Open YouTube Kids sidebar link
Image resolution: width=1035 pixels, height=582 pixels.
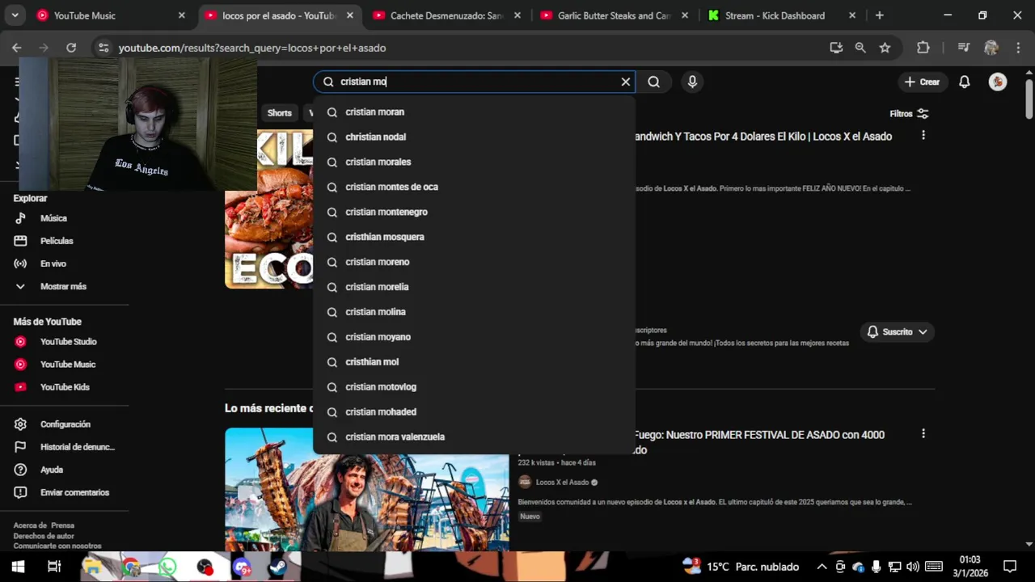[x=65, y=387]
